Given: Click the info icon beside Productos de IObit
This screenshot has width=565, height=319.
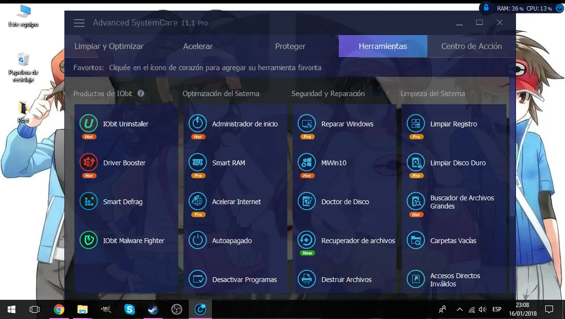Looking at the screenshot, I should click(x=141, y=93).
